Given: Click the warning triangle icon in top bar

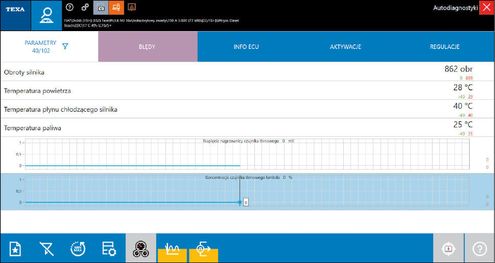Looking at the screenshot, I should [131, 7].
